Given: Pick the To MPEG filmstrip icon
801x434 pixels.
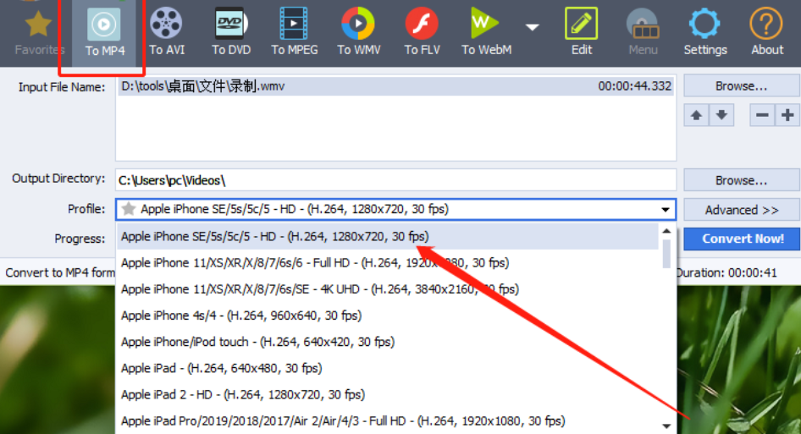Looking at the screenshot, I should tap(294, 24).
